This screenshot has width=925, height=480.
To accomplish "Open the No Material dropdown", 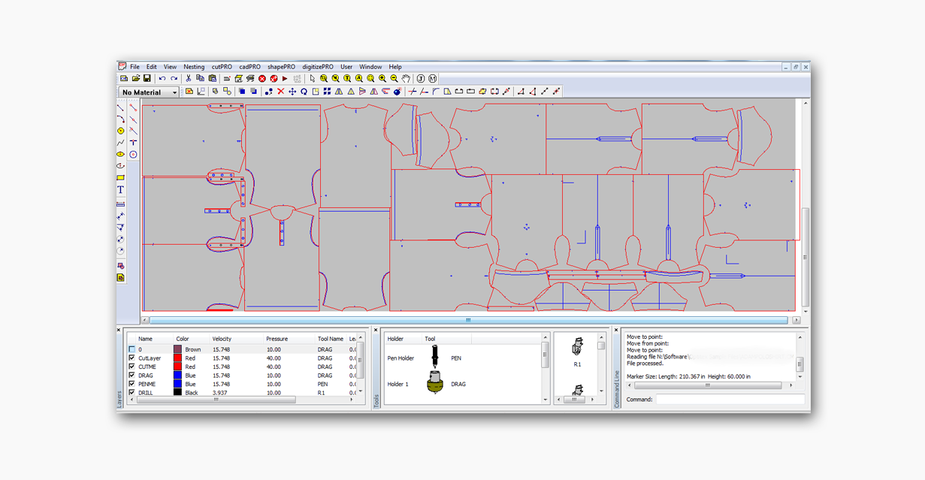I will tap(175, 92).
